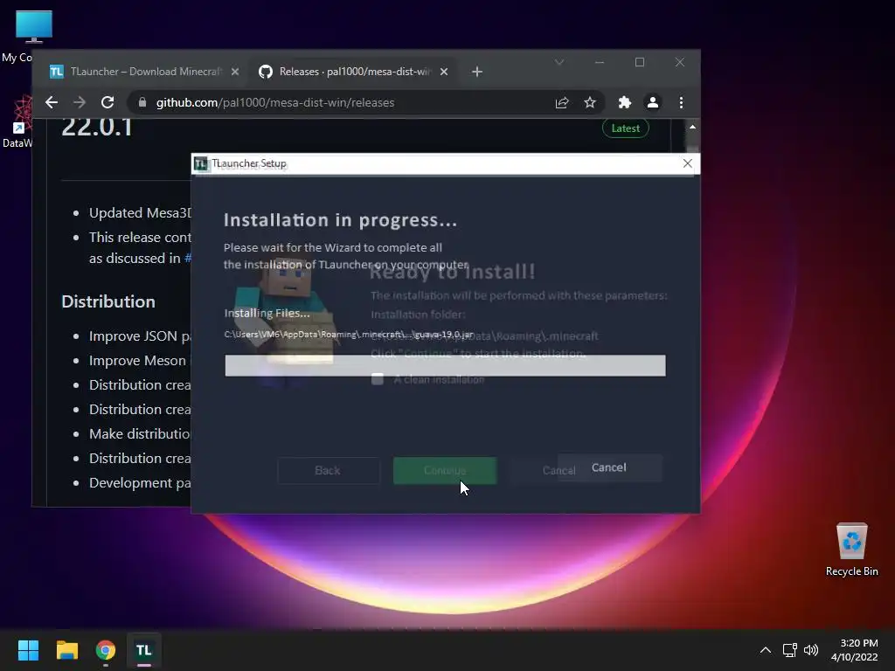Open a new Chrome tab
The width and height of the screenshot is (895, 671).
(477, 72)
